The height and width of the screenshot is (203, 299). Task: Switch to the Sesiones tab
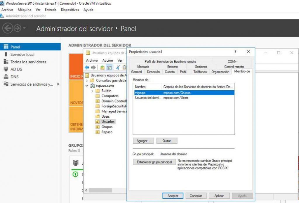click(201, 67)
